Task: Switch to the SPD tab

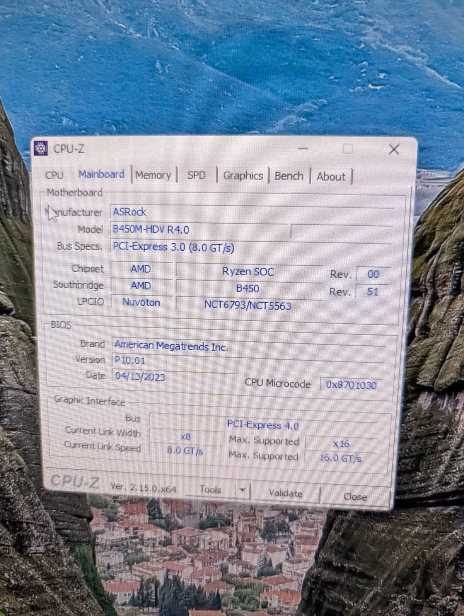Action: click(x=196, y=176)
